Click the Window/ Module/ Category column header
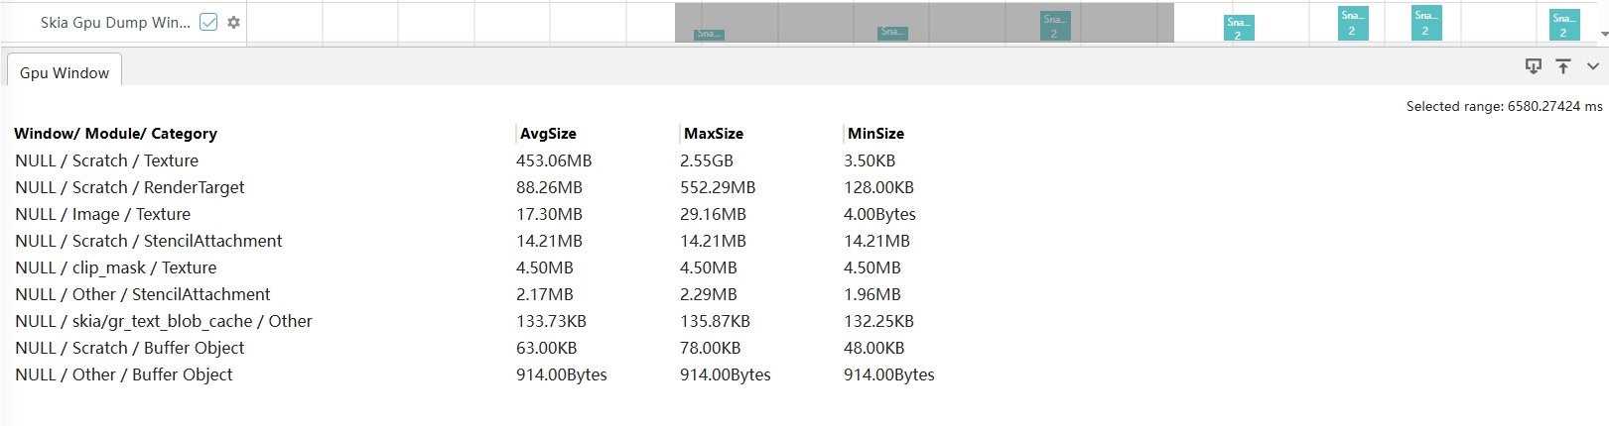 [x=115, y=134]
